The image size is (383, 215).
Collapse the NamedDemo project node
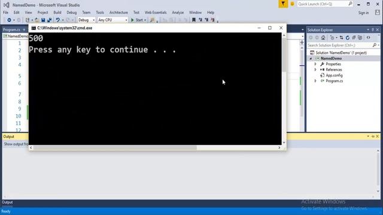click(x=311, y=59)
